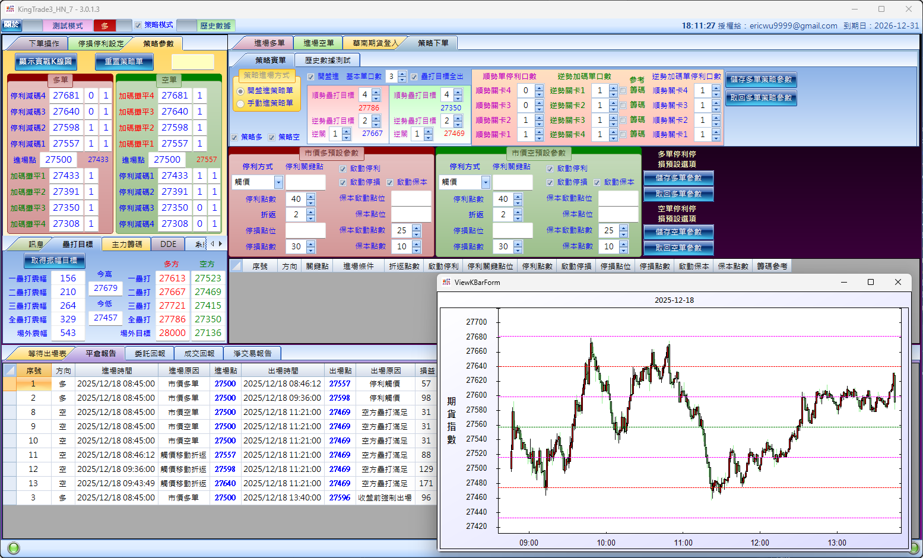Click the KingTrade3 app icon in title bar
Viewport: 923px width, 558px height.
click(10, 9)
